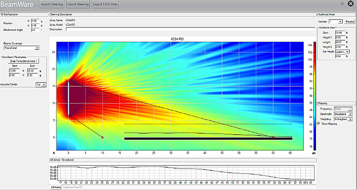Click Snap To Audience Area 1
This screenshot has height=190, width=357.
tap(24, 61)
